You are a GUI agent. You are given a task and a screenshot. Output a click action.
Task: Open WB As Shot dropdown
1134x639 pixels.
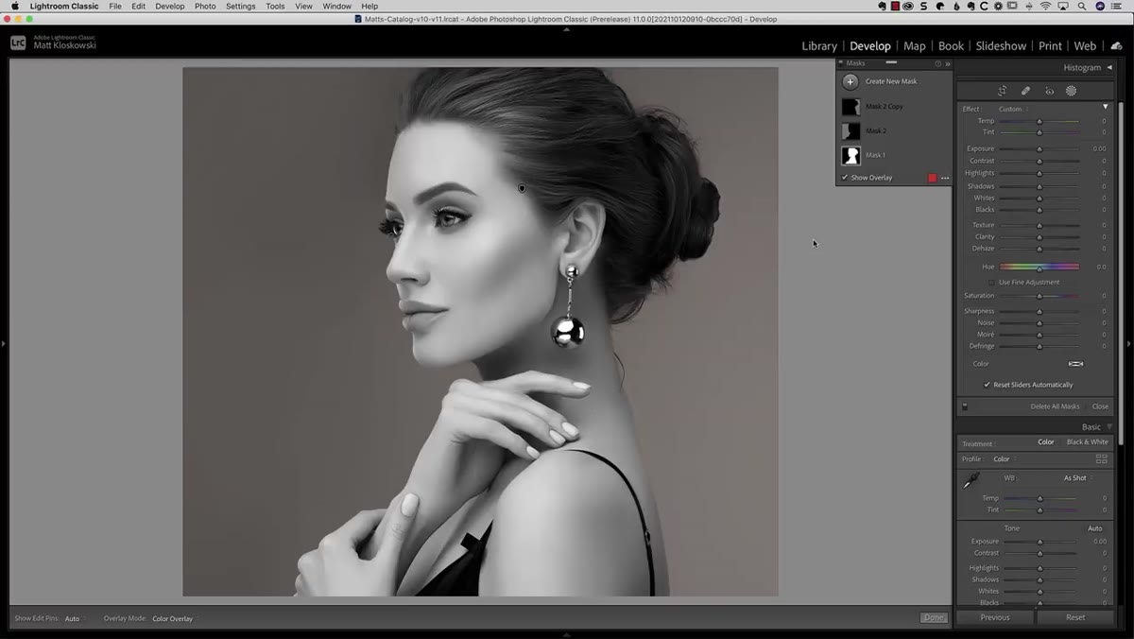pyautogui.click(x=1077, y=478)
